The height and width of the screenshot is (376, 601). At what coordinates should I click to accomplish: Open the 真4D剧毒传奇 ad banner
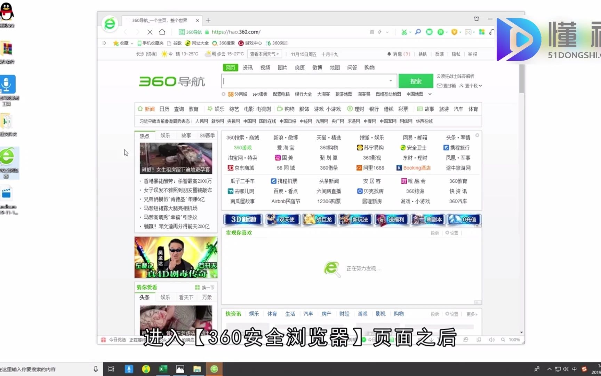[176, 257]
